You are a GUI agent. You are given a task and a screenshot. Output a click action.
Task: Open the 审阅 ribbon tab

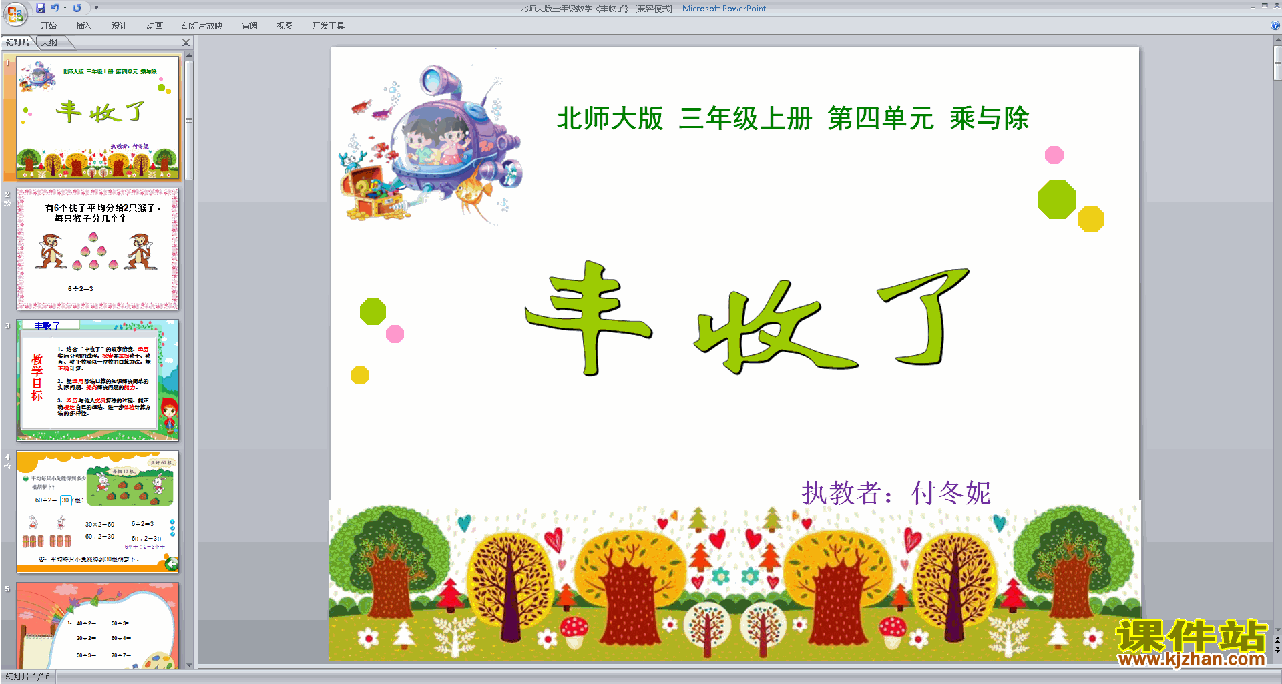(x=250, y=26)
